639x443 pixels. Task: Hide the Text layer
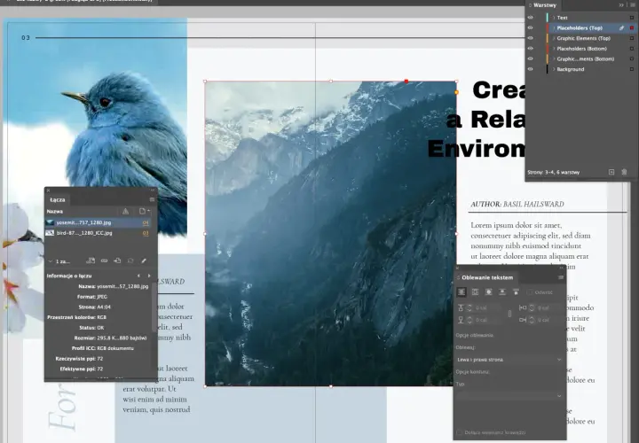pyautogui.click(x=530, y=18)
